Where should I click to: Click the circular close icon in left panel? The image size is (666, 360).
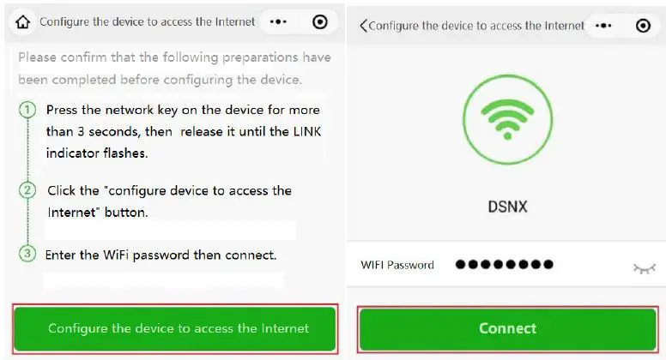320,22
